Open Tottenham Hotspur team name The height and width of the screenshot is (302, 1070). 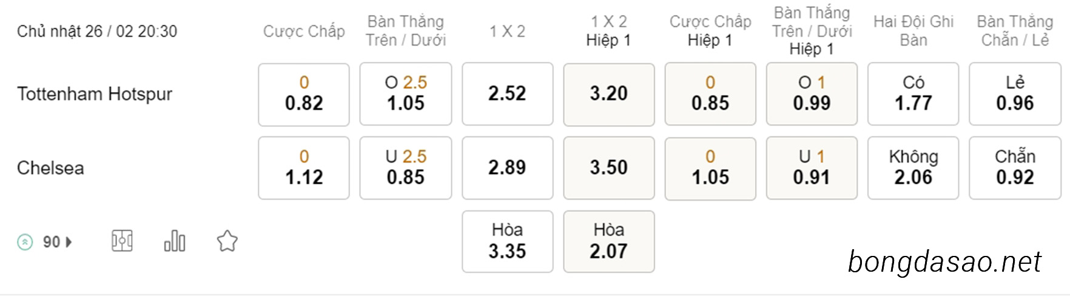(x=95, y=94)
